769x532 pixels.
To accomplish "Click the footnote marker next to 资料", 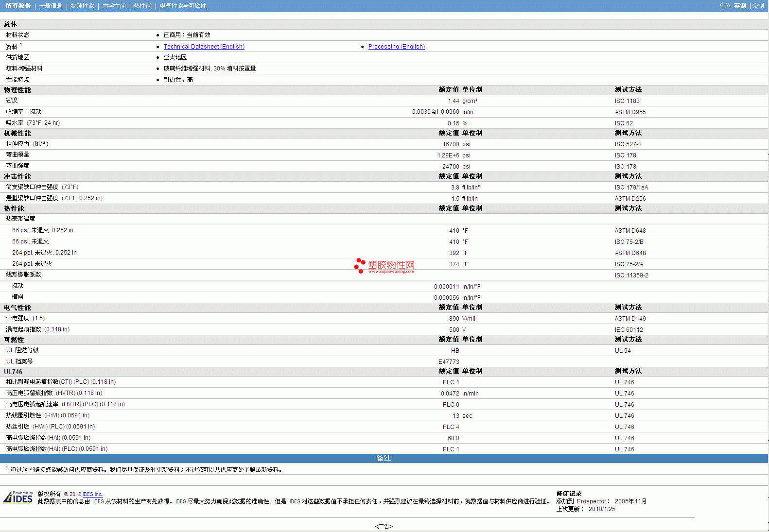I will (21, 45).
